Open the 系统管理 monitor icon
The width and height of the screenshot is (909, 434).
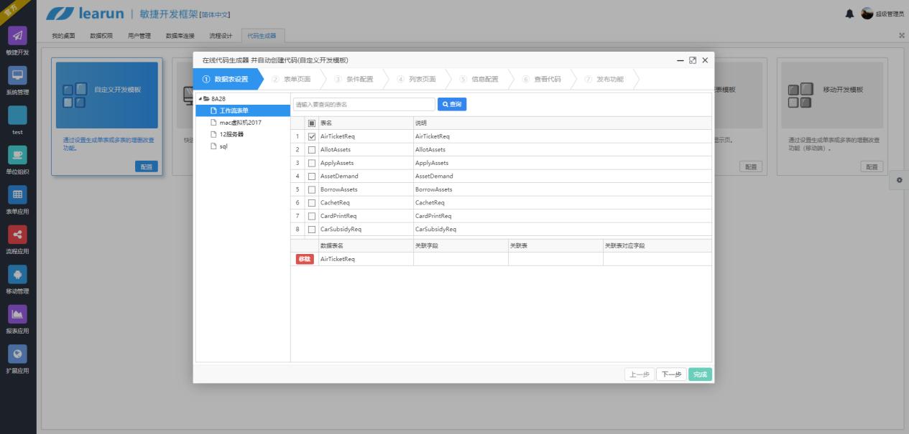click(18, 76)
